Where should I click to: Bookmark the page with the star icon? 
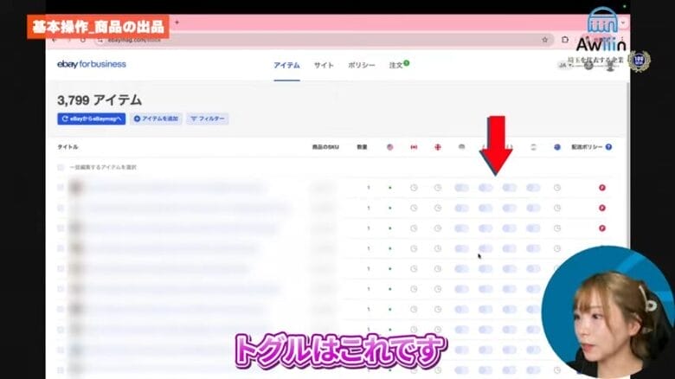pyautogui.click(x=544, y=40)
